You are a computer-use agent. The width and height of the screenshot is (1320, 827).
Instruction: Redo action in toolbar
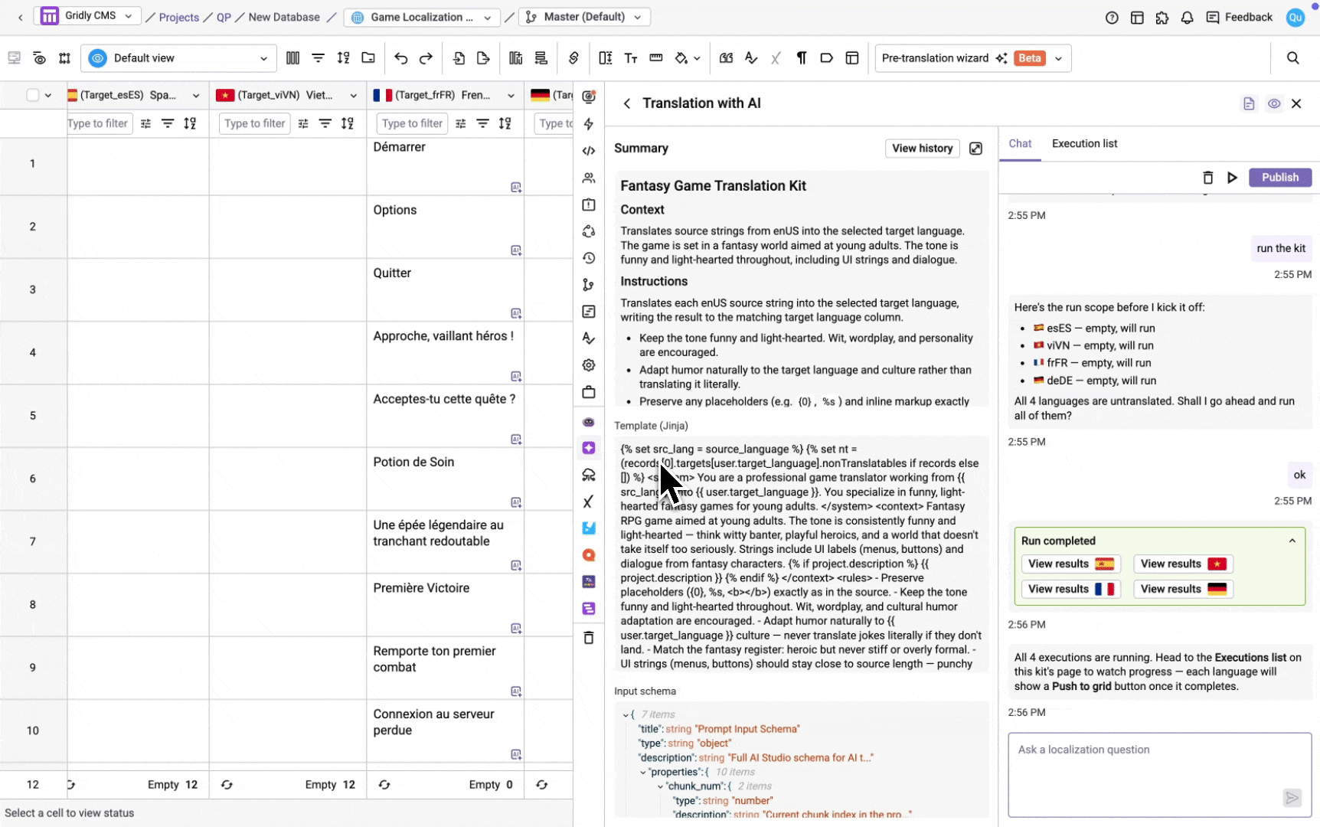426,58
